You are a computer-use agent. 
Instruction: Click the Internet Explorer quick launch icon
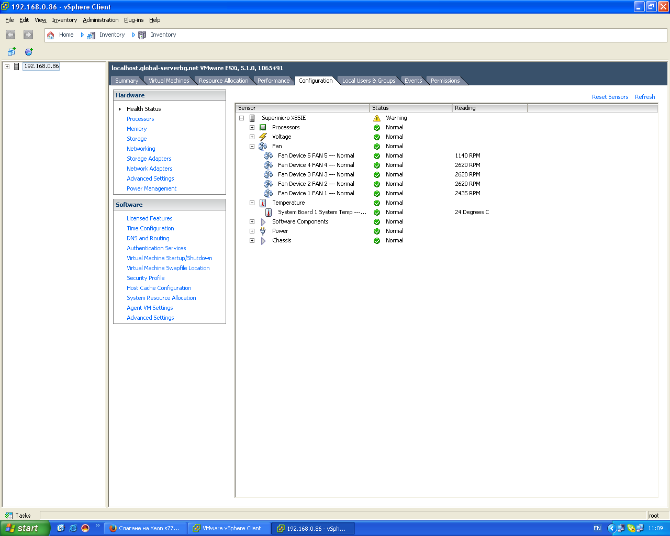pos(73,528)
